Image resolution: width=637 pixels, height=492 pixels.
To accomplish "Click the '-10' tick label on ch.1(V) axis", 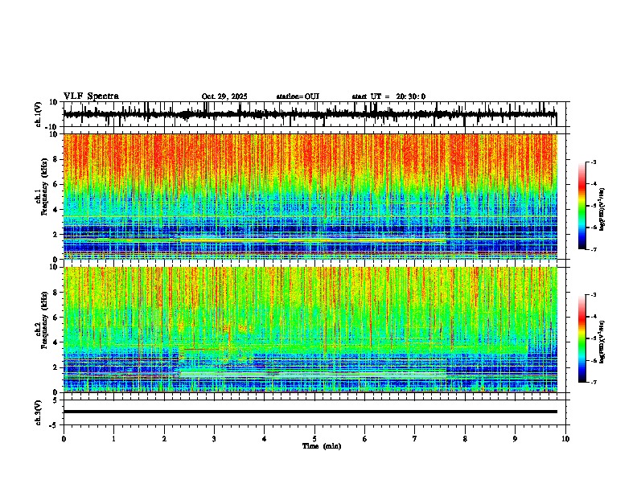I will (x=51, y=127).
